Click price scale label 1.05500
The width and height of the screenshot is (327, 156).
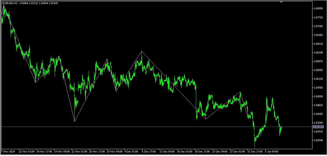(x=318, y=70)
